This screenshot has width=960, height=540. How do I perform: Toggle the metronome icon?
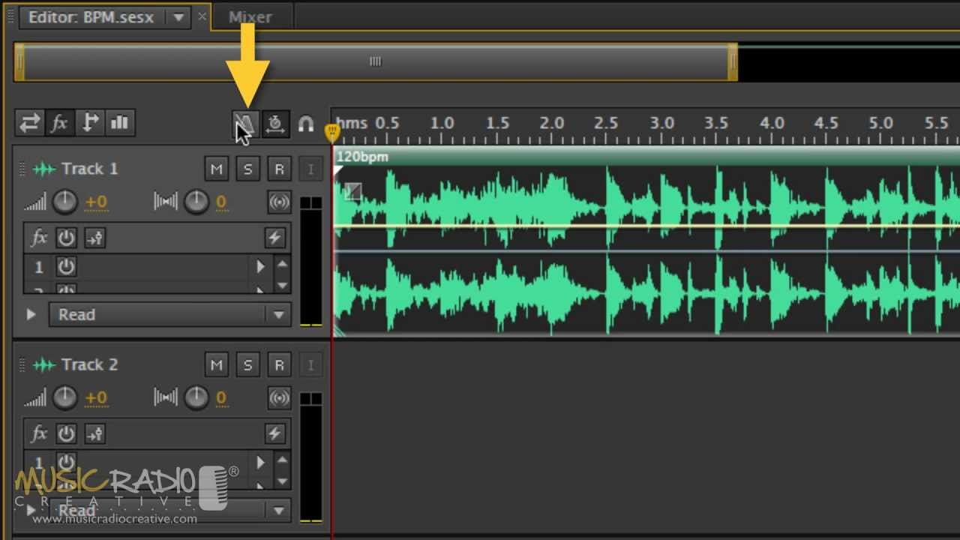(x=245, y=124)
